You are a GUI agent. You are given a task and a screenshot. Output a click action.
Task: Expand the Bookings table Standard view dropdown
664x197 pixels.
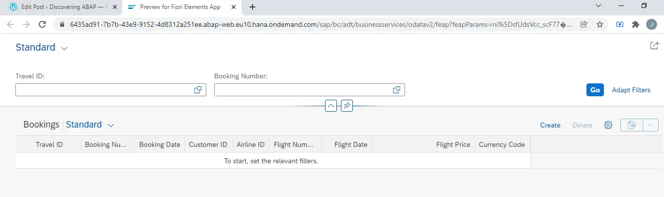point(111,125)
